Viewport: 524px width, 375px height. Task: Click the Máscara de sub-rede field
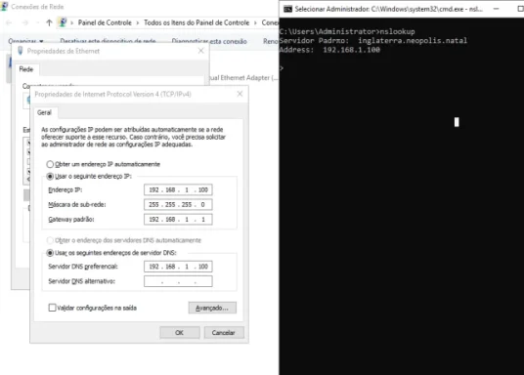coord(178,204)
